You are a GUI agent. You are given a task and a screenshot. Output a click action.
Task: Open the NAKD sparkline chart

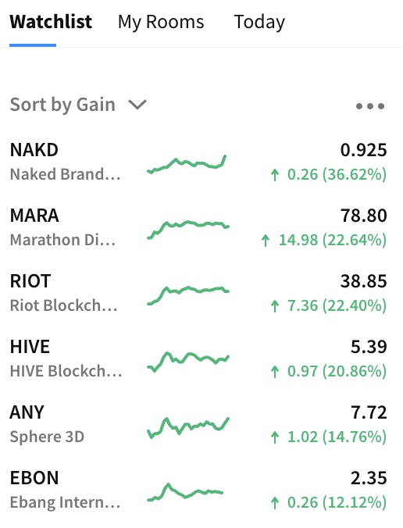tap(187, 164)
